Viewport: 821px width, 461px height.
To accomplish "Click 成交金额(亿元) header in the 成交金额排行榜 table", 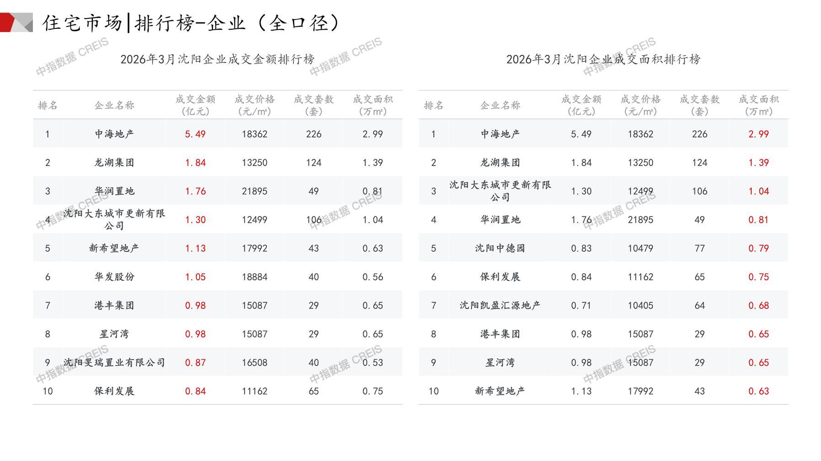I will point(195,105).
